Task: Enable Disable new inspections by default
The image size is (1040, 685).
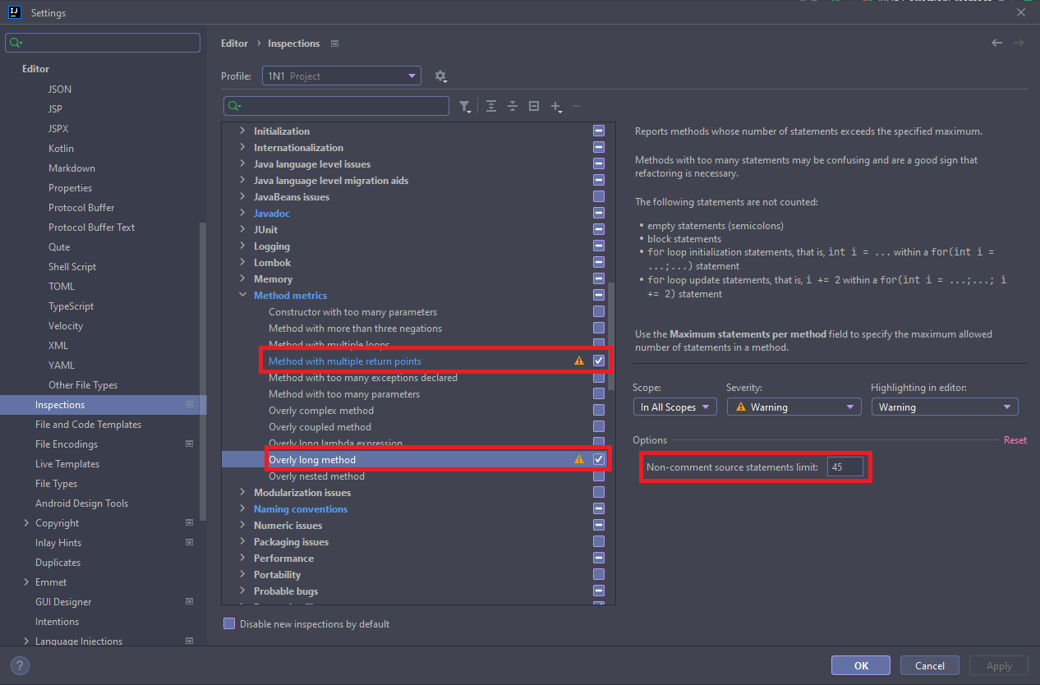Action: pos(229,624)
